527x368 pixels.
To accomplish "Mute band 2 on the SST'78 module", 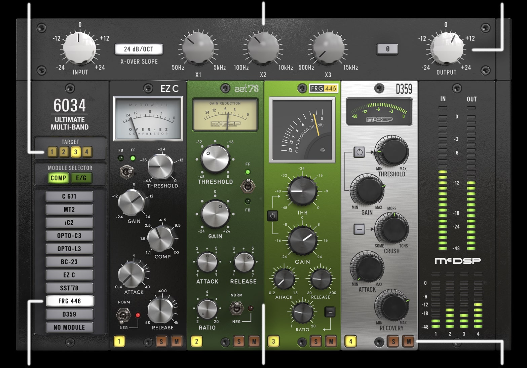I will coord(254,342).
